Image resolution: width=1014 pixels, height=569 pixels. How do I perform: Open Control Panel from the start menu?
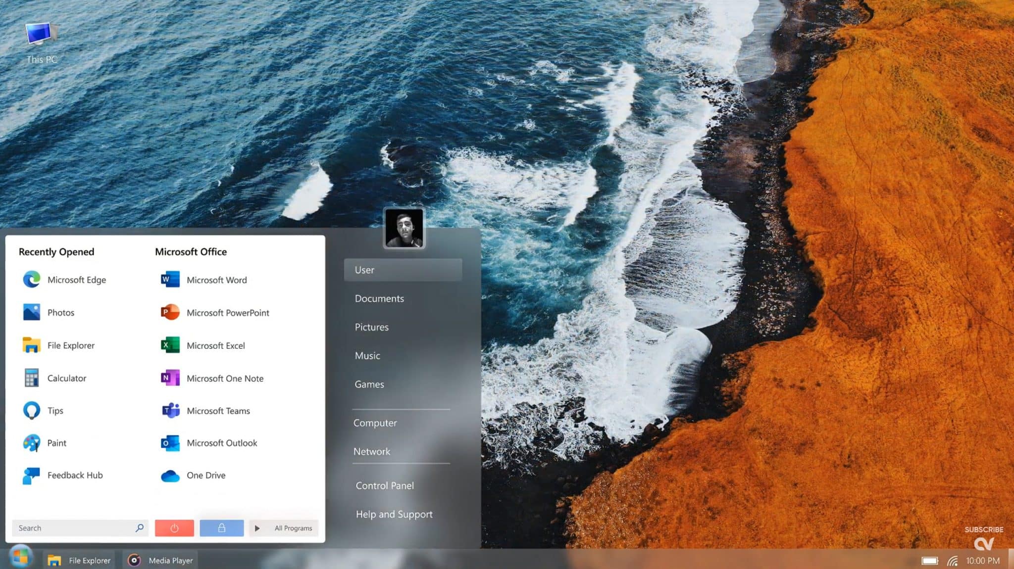385,485
